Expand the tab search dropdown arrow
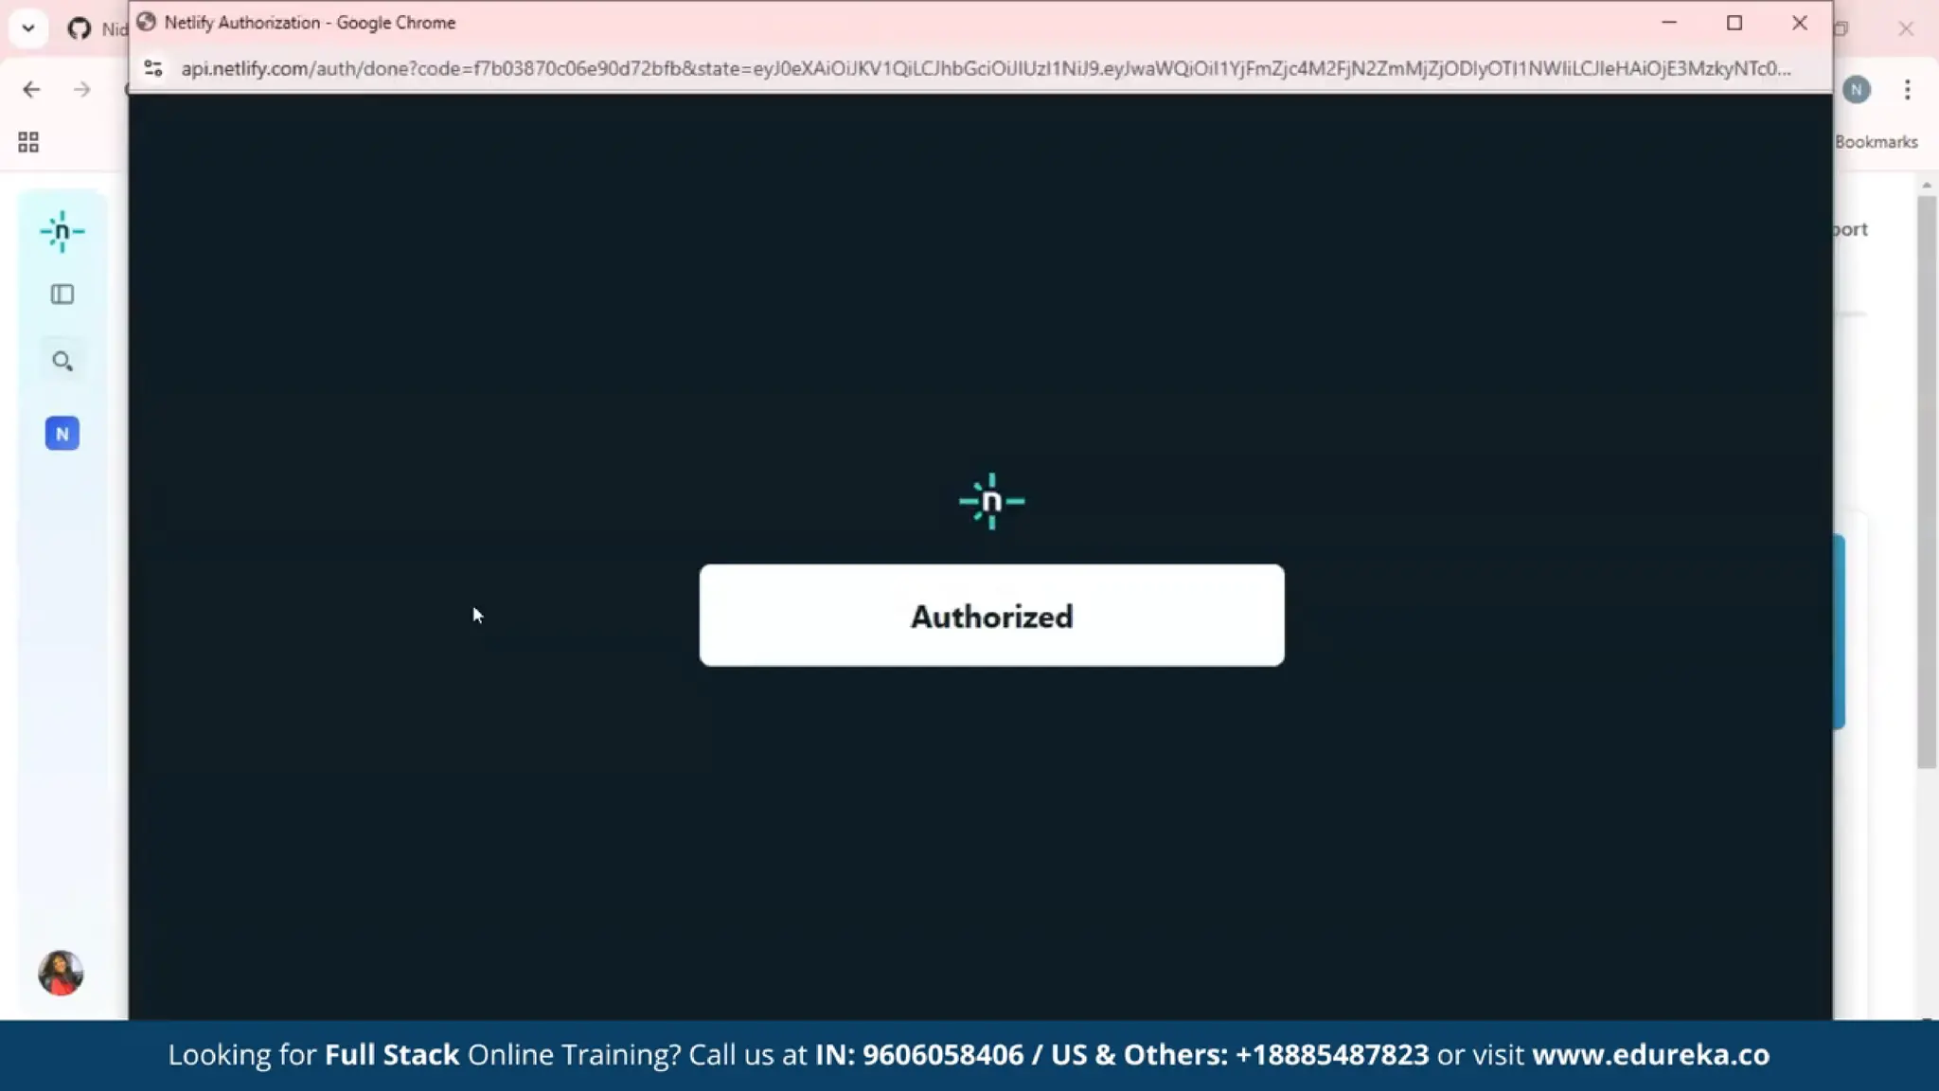The height and width of the screenshot is (1091, 1939). pyautogui.click(x=28, y=28)
